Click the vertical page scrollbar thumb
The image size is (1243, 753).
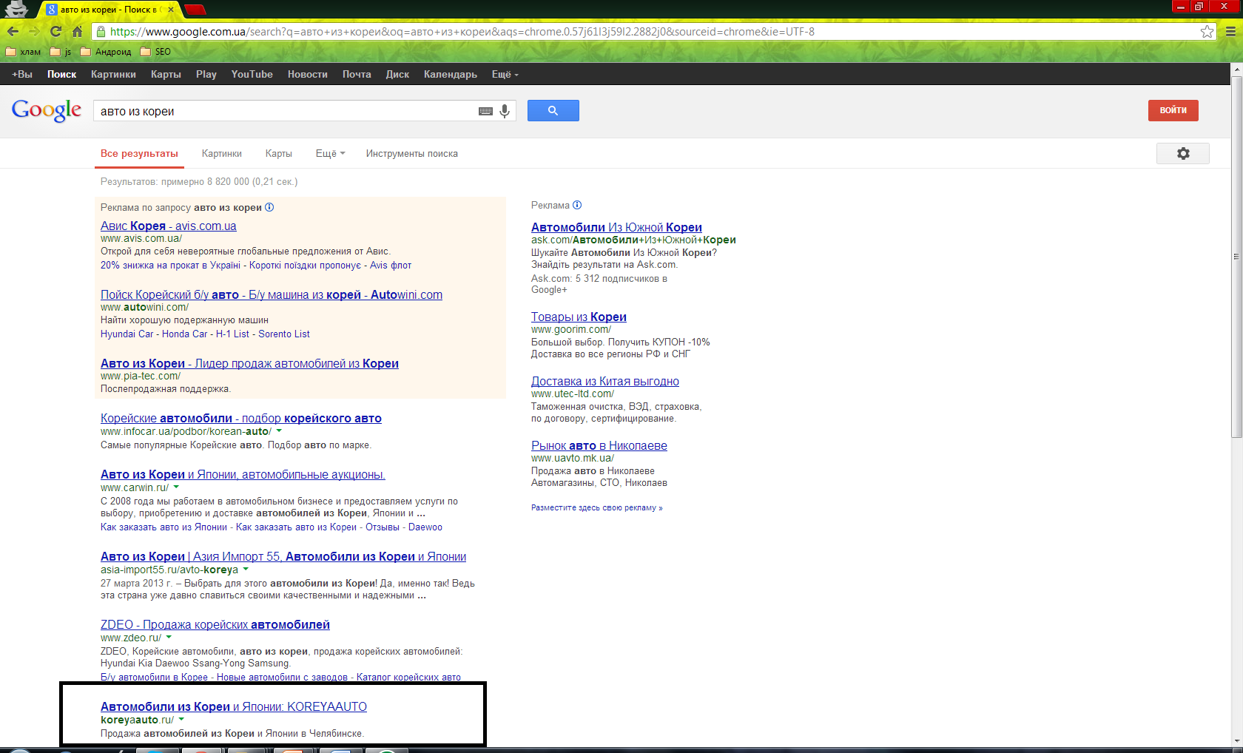pos(1236,255)
